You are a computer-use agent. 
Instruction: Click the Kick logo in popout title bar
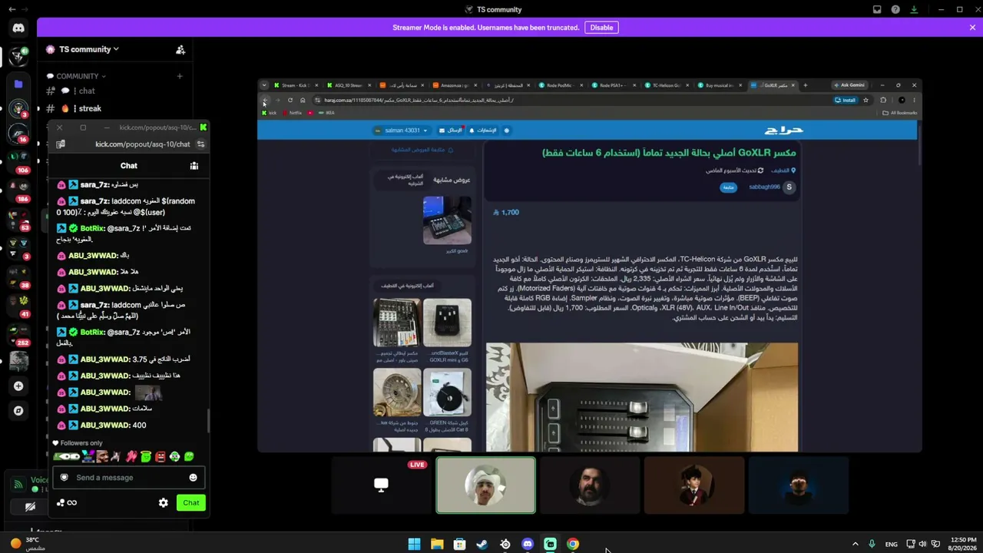point(203,127)
